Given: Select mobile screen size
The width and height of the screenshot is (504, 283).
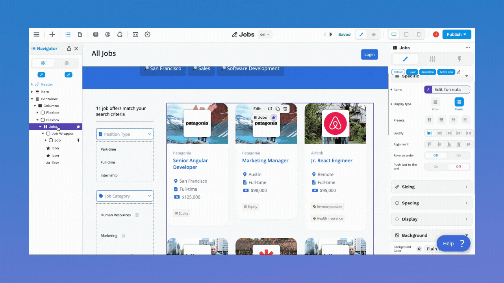Looking at the screenshot, I should [419, 35].
